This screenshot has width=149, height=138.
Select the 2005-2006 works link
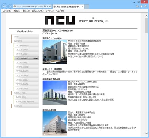(x=26, y=84)
